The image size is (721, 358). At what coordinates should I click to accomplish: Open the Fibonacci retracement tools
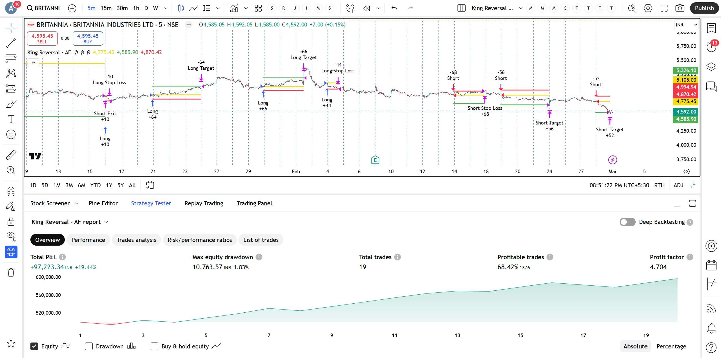(x=11, y=58)
